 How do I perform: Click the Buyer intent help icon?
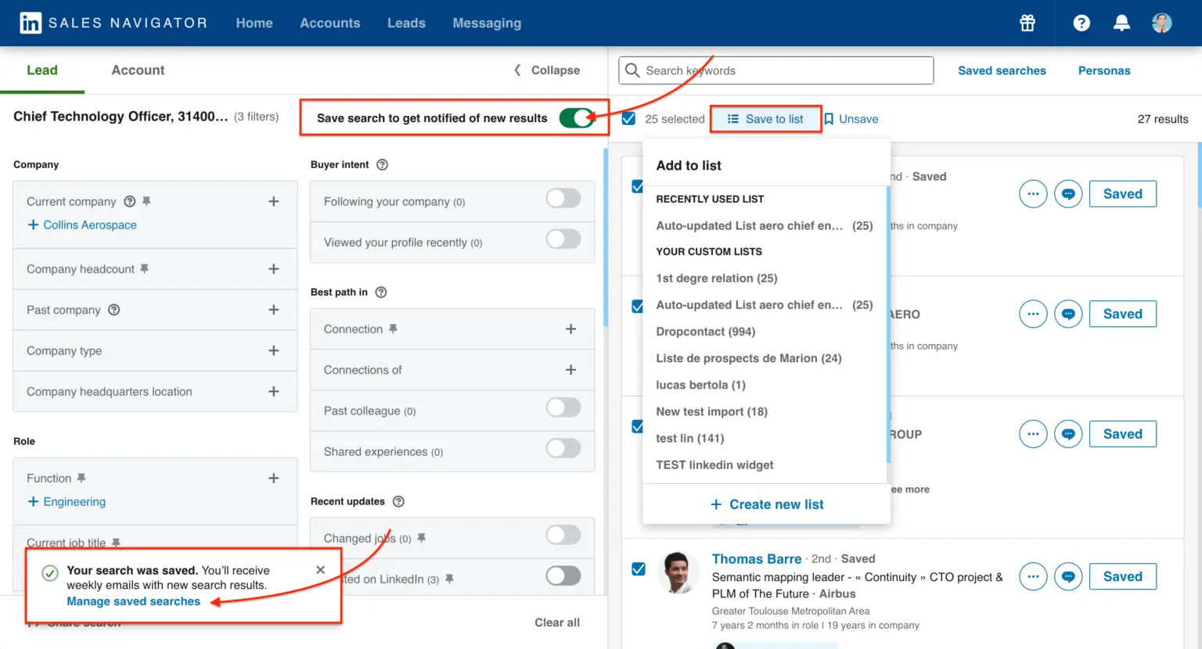382,164
